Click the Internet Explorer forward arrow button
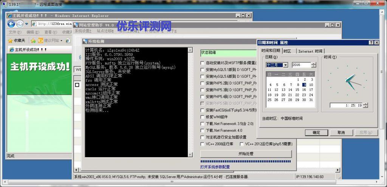 point(20,24)
